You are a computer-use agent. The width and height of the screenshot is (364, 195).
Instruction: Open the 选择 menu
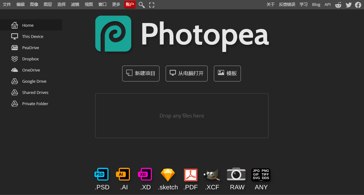pyautogui.click(x=62, y=4)
